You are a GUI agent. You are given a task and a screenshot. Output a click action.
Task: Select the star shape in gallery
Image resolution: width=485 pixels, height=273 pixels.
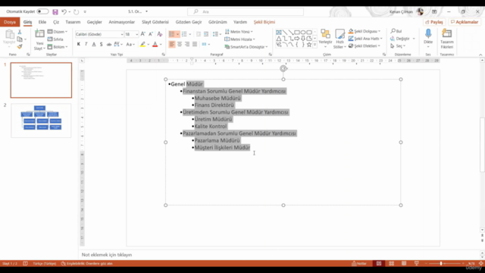(x=308, y=45)
